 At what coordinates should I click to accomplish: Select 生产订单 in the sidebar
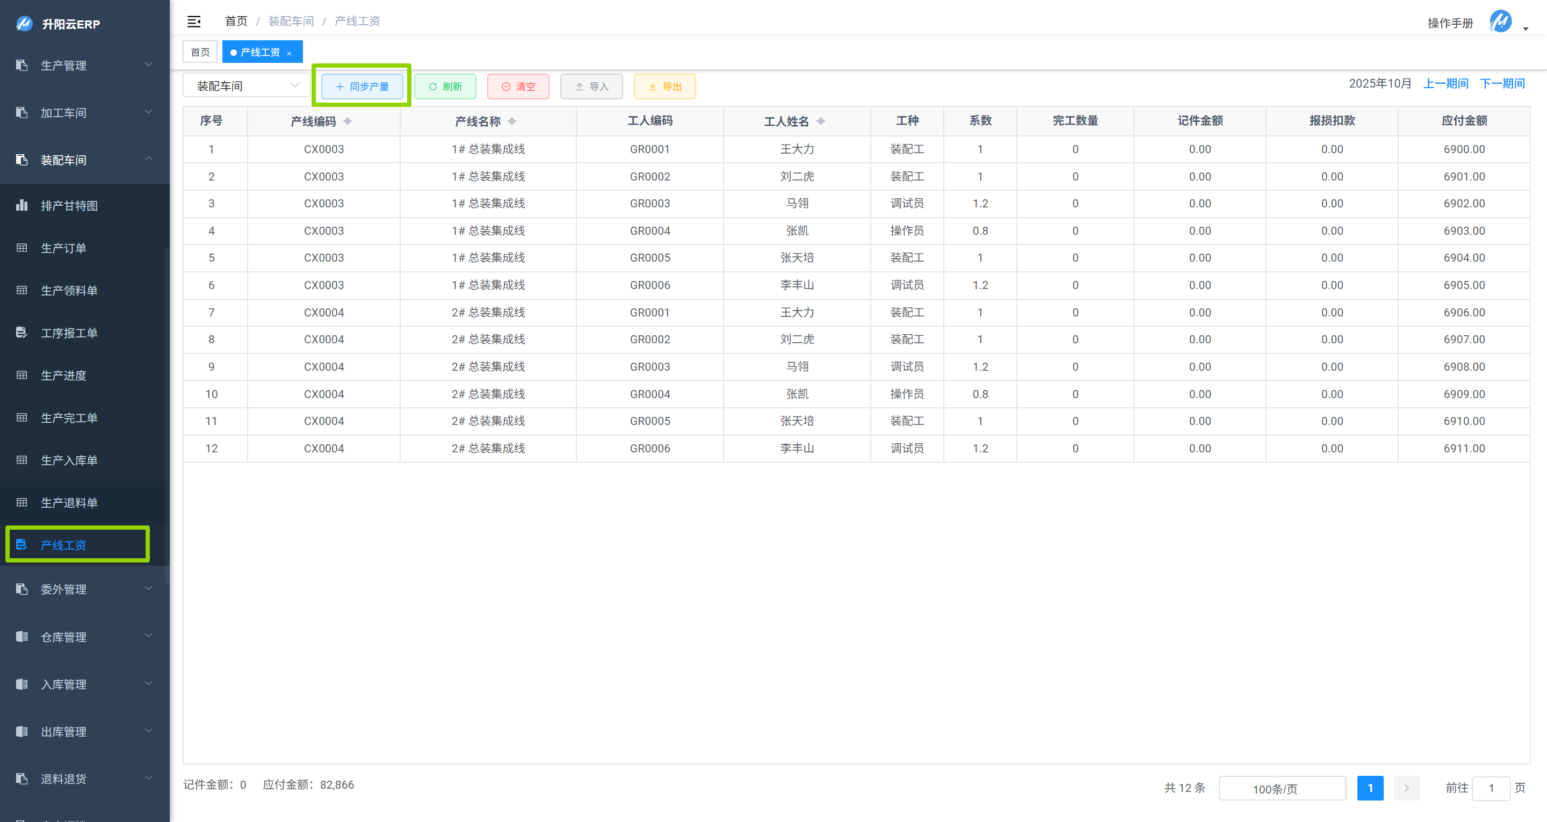pyautogui.click(x=64, y=248)
